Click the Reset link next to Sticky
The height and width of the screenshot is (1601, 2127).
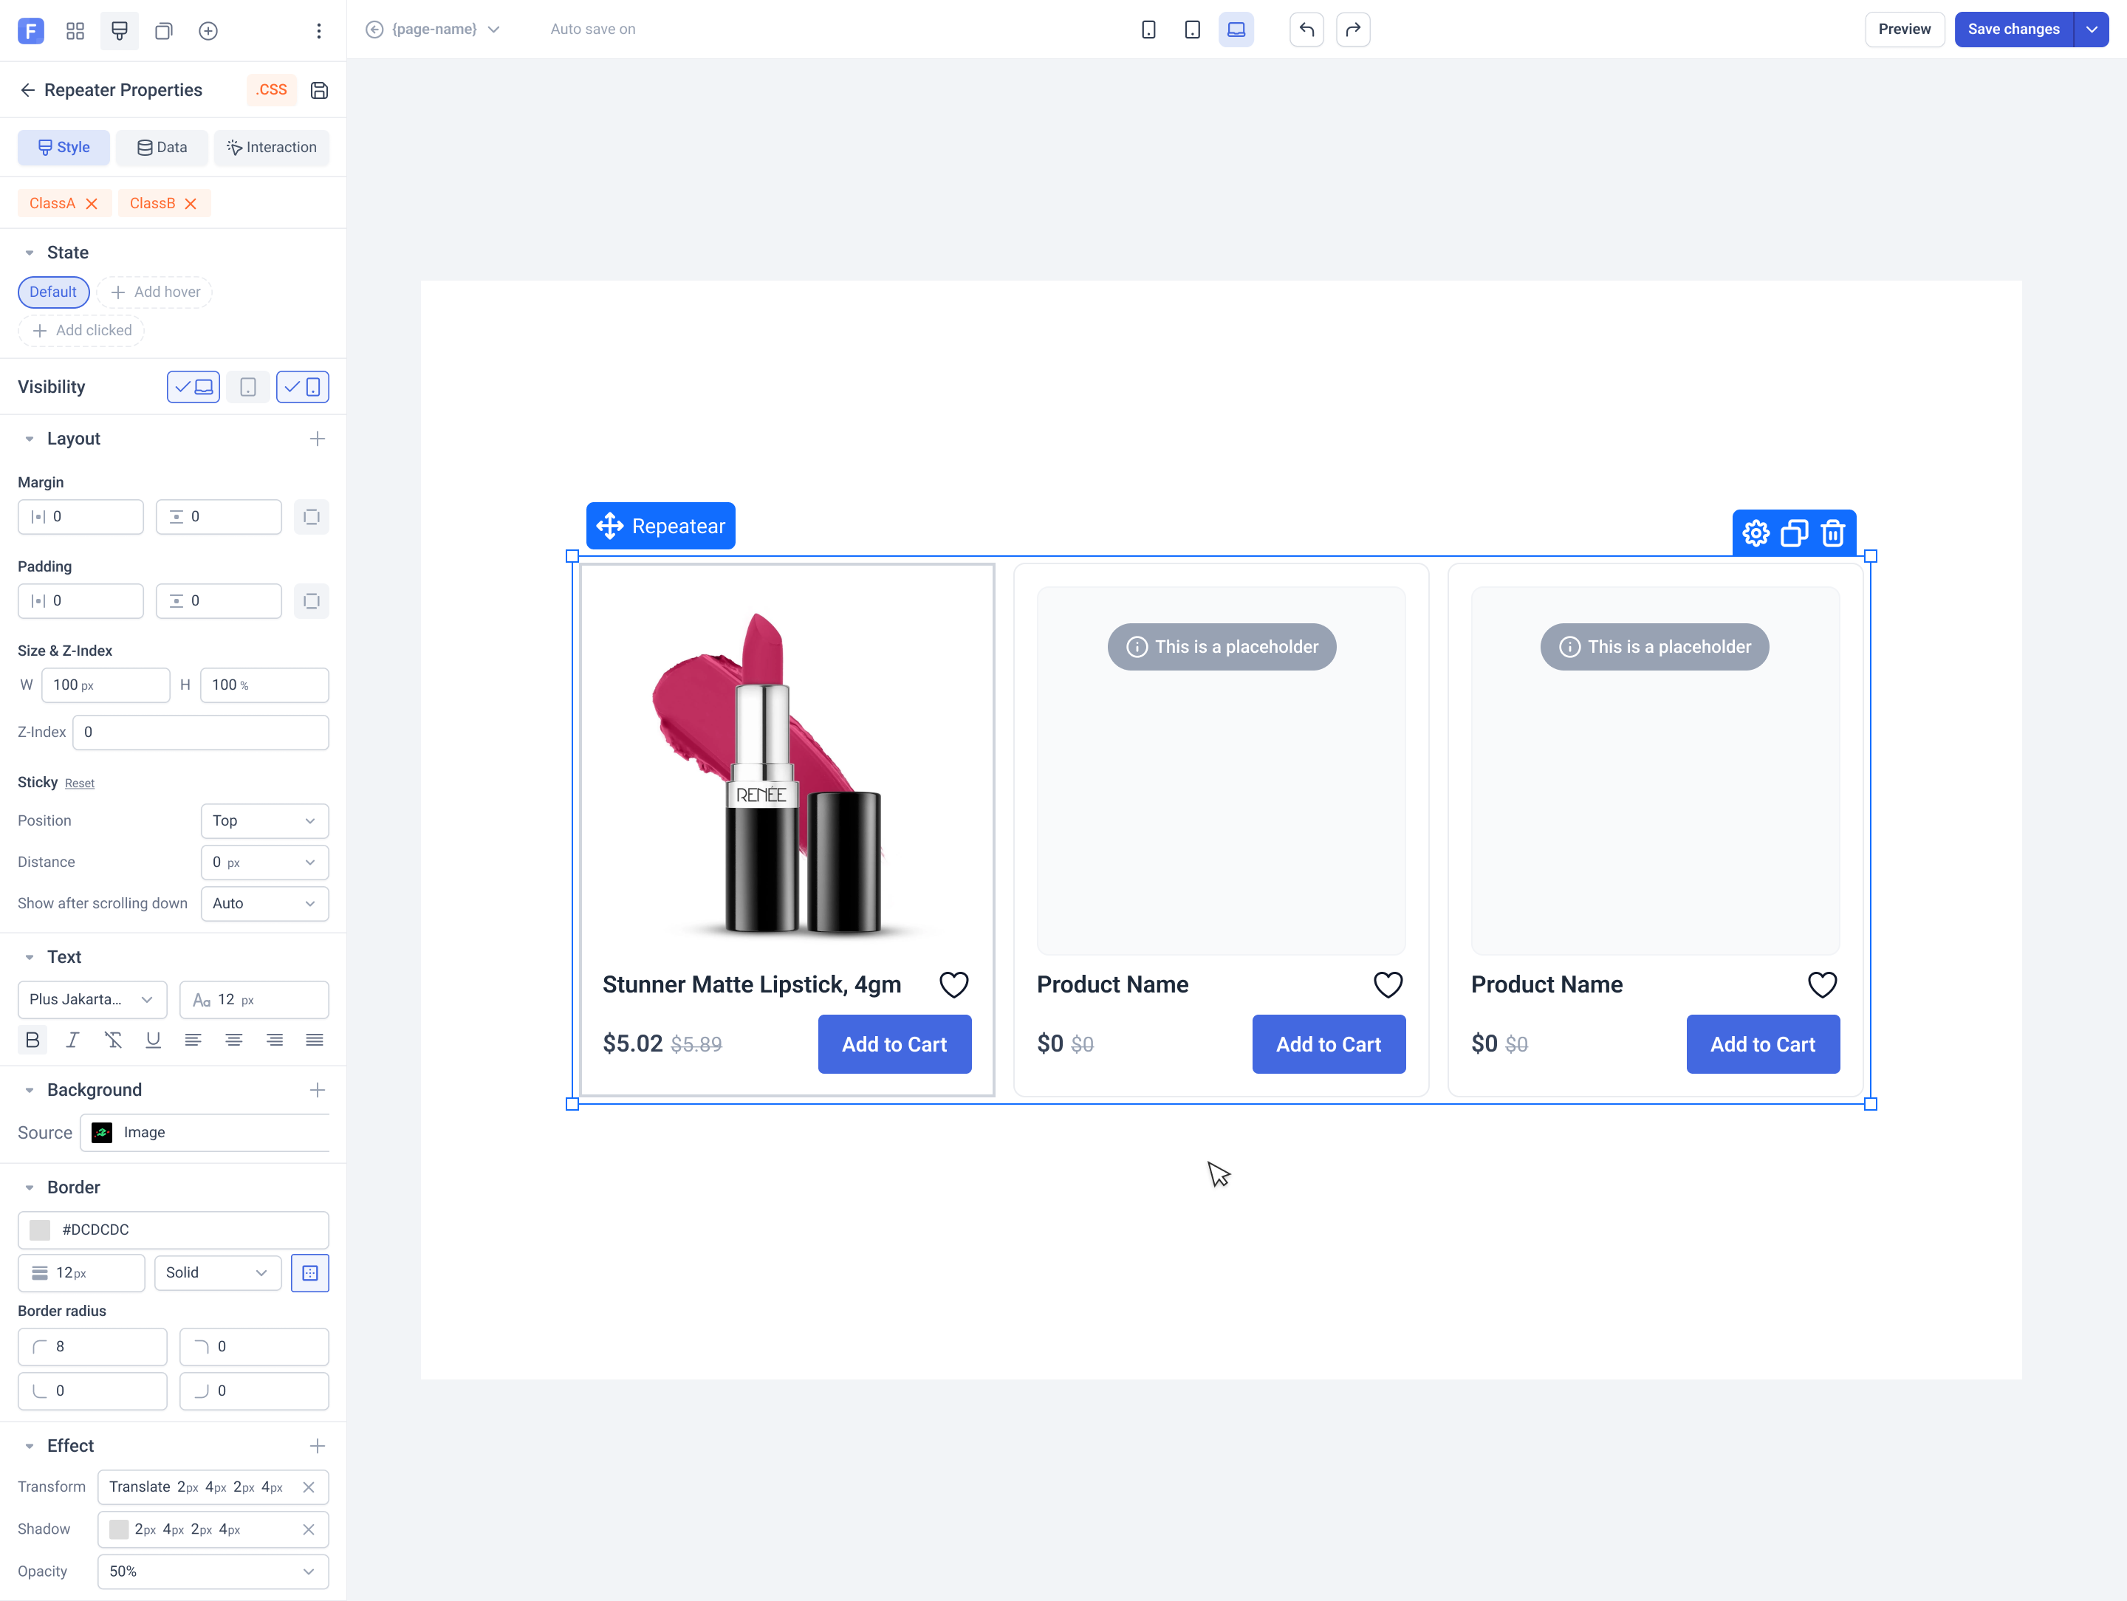80,784
